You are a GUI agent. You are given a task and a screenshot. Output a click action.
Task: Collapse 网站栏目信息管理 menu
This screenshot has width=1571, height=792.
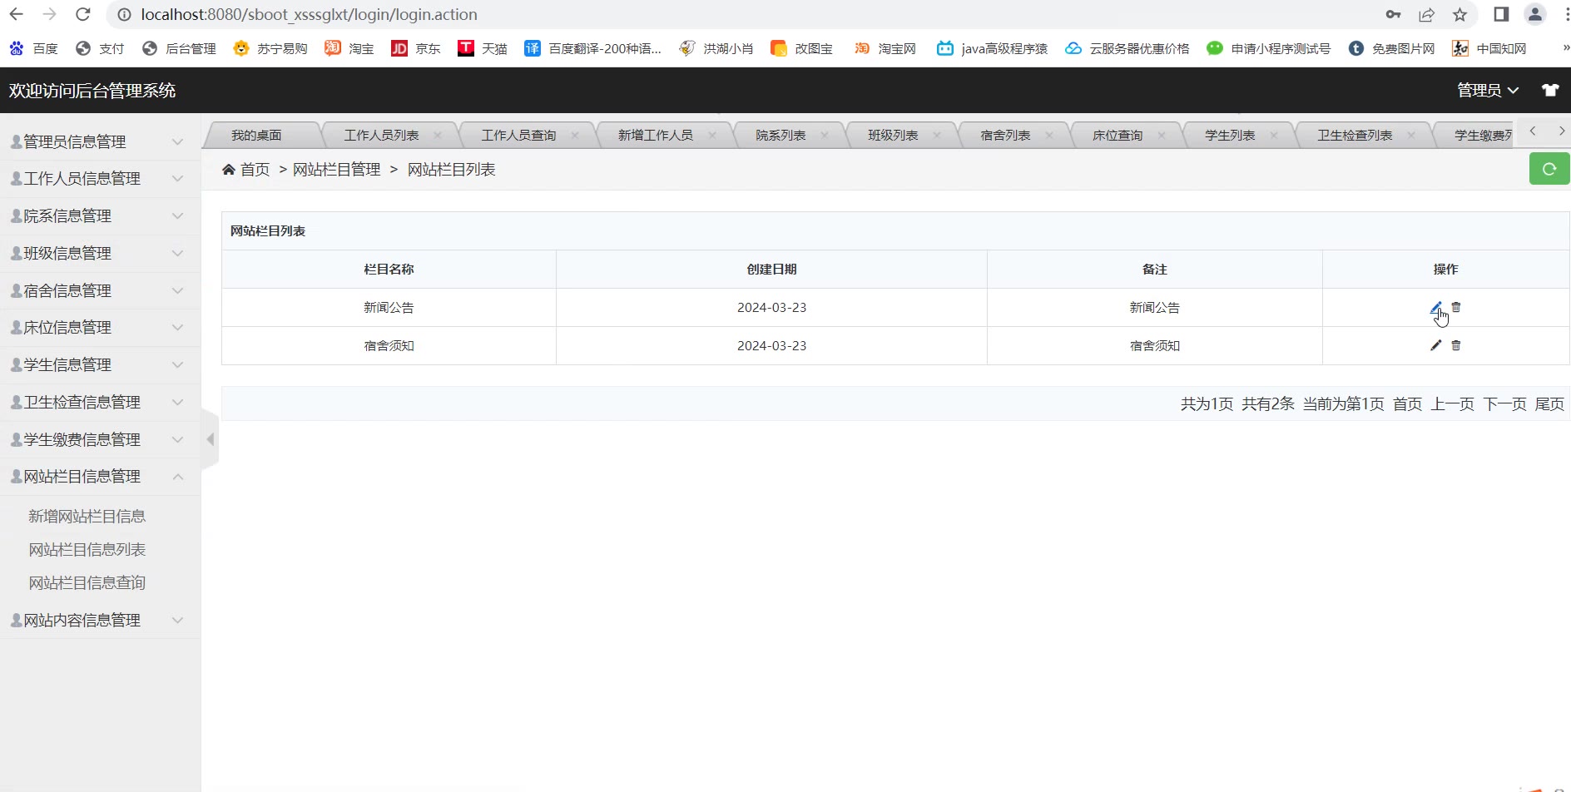click(x=100, y=476)
